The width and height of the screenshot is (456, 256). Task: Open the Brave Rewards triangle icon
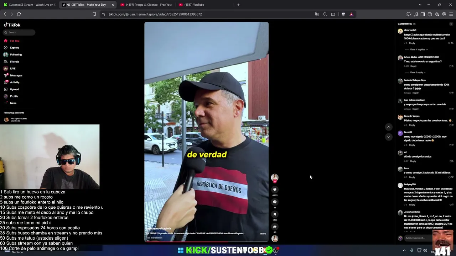point(351,14)
